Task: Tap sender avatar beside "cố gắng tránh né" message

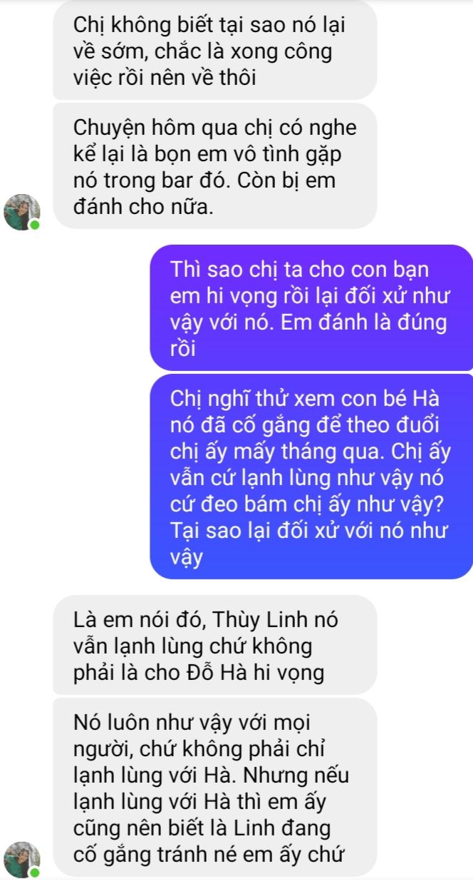Action: (x=23, y=858)
